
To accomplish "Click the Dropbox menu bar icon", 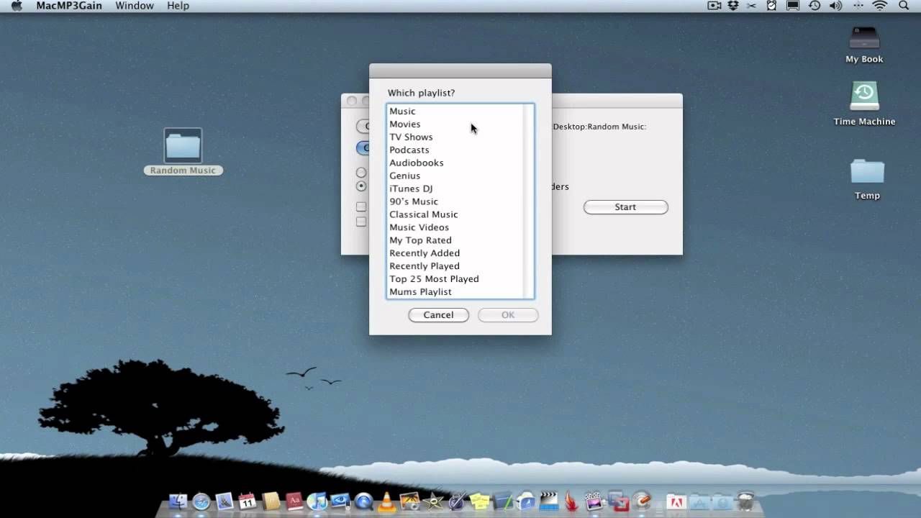I will pos(733,6).
